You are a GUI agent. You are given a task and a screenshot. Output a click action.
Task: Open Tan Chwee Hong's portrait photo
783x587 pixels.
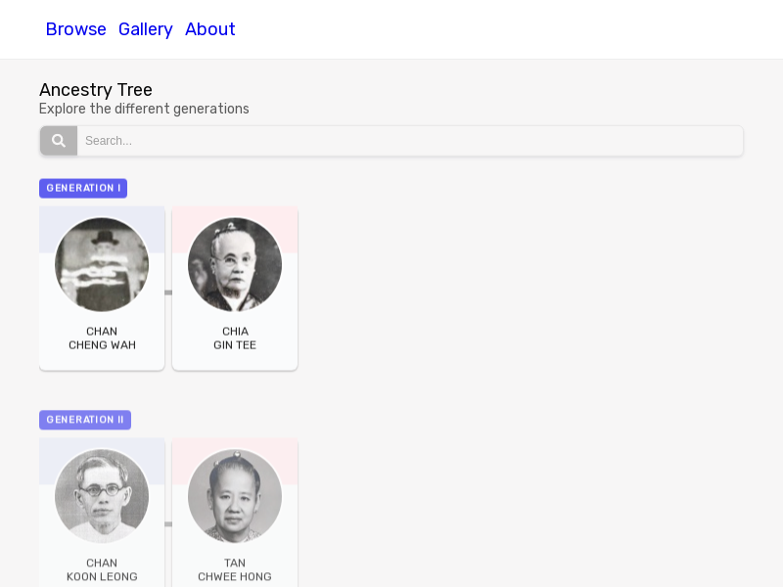235,496
